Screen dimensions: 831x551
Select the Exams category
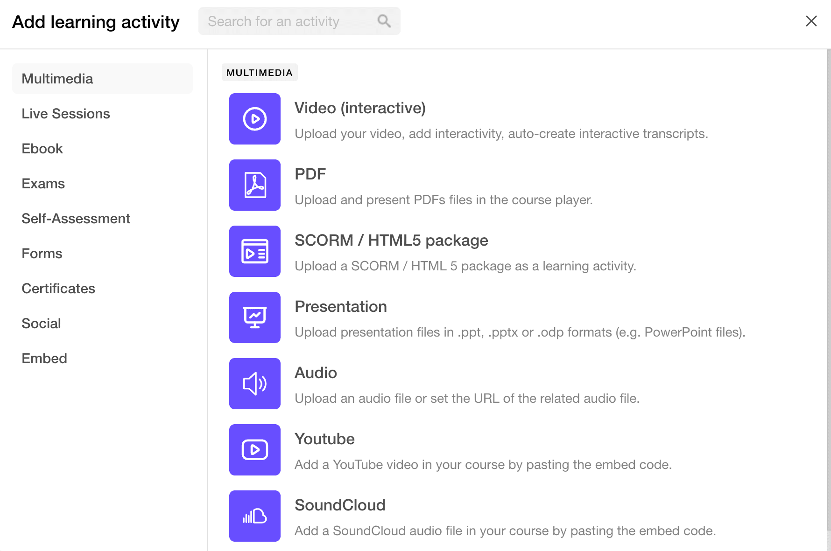pyautogui.click(x=43, y=183)
